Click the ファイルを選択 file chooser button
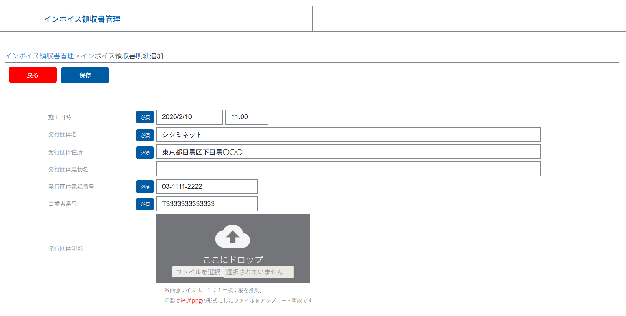This screenshot has height=316, width=626. pos(198,272)
